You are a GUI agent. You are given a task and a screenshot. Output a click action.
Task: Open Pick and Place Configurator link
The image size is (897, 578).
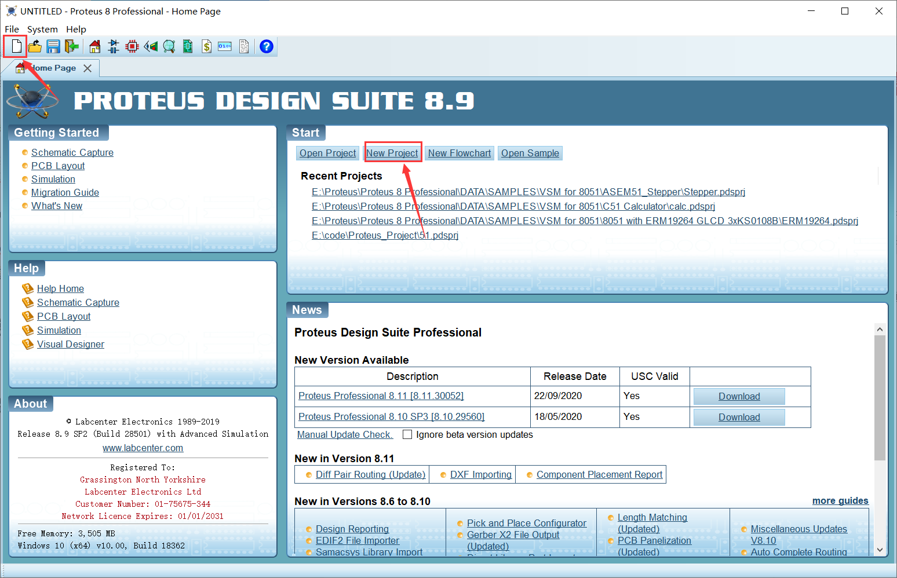527,523
